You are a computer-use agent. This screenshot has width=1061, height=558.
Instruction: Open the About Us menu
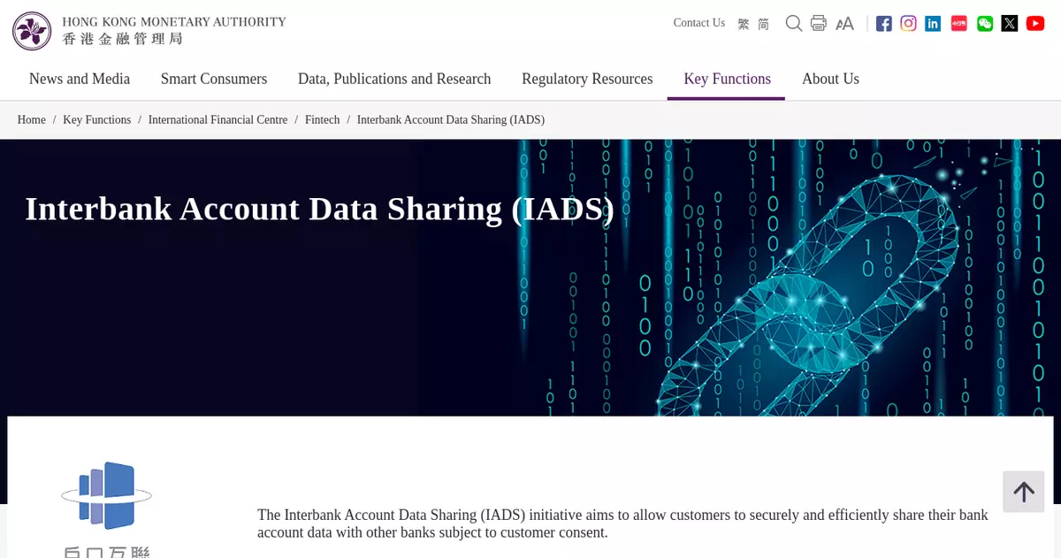click(830, 79)
